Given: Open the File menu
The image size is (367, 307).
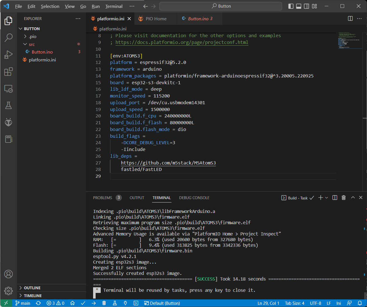Looking at the screenshot, I should [18, 6].
